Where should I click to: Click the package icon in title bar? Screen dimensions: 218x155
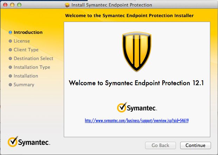click(x=67, y=5)
